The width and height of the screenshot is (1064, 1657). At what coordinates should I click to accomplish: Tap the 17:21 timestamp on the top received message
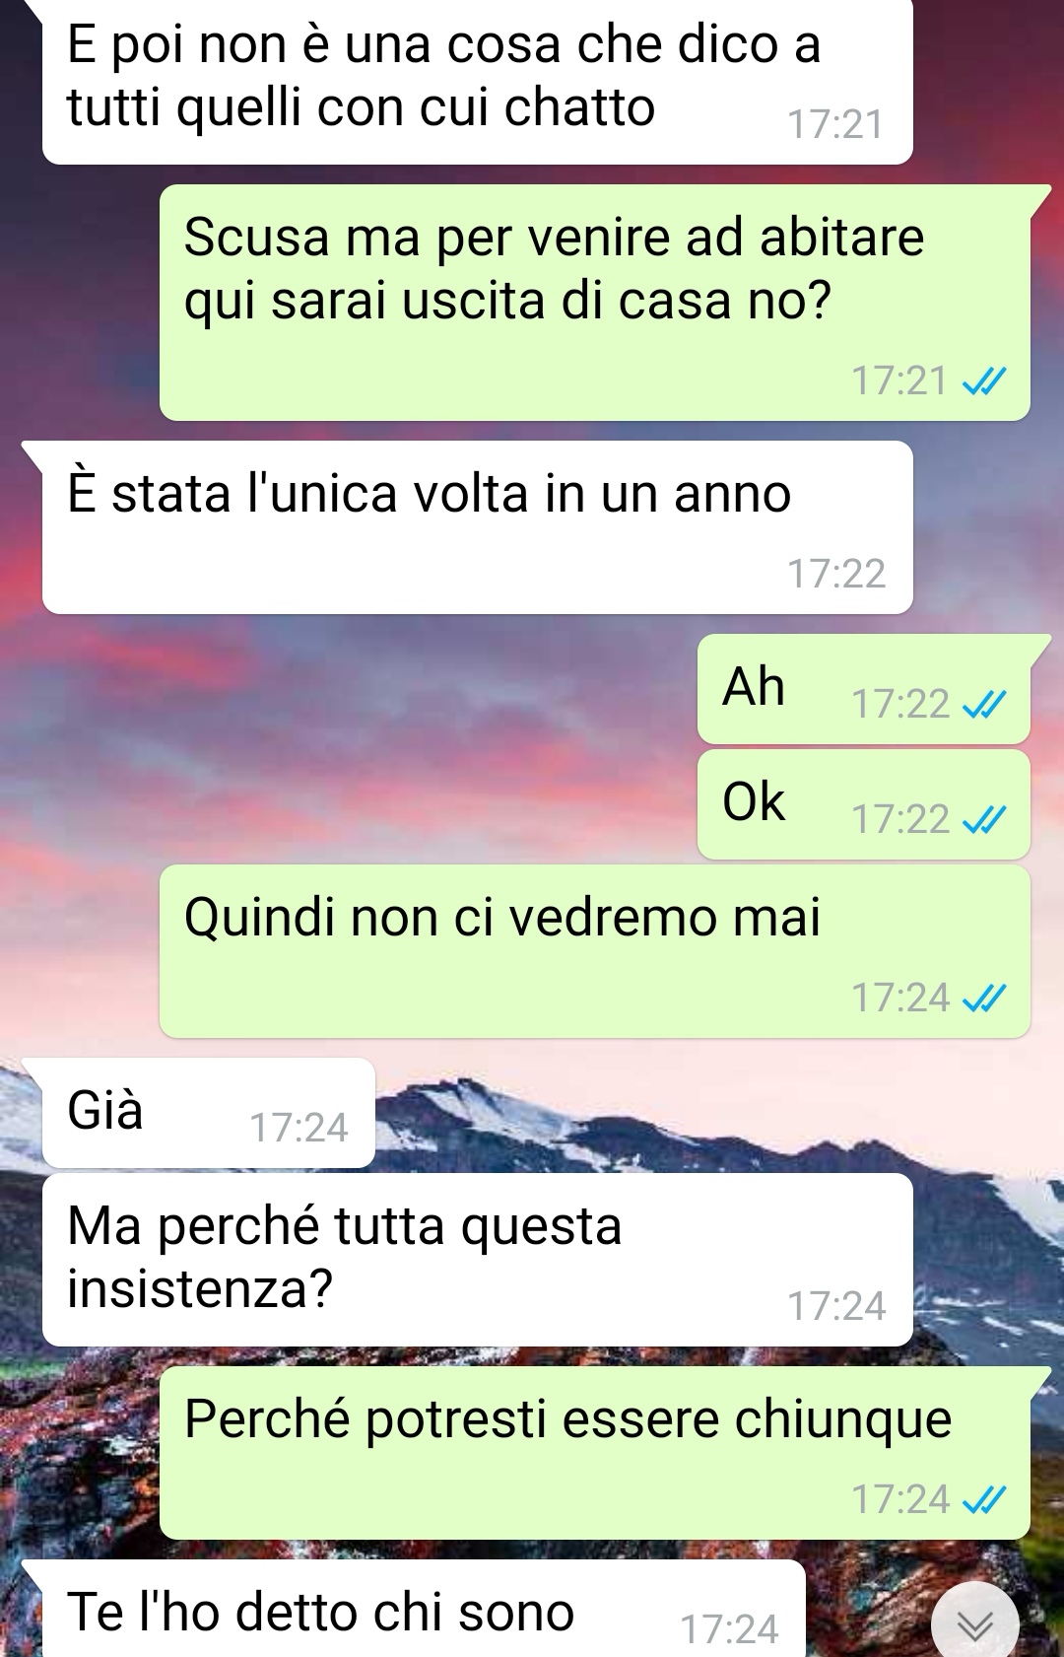pyautogui.click(x=835, y=125)
